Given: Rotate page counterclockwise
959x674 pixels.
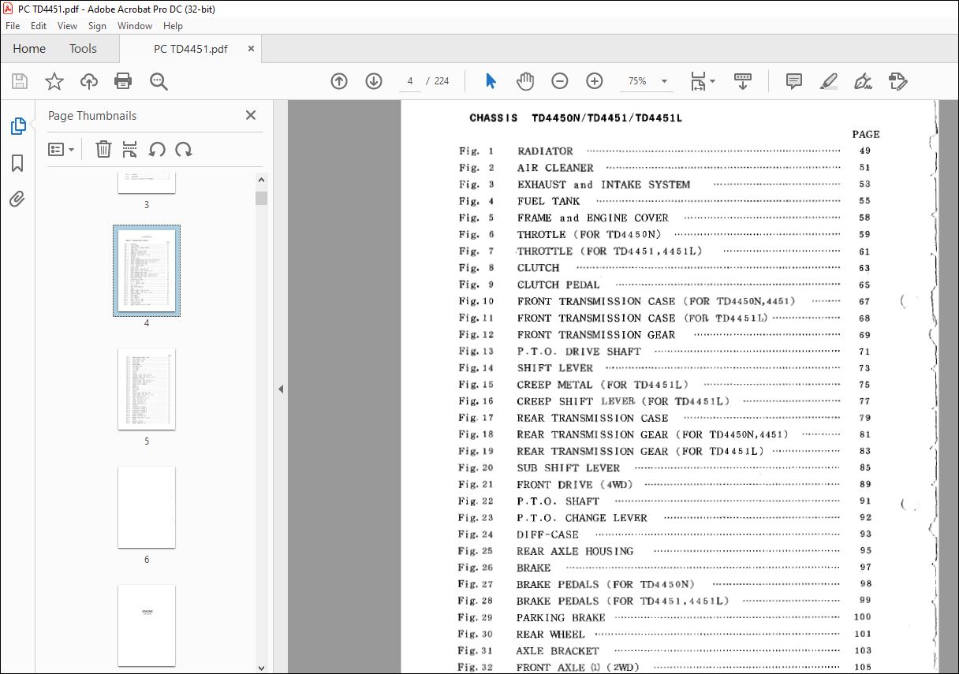Looking at the screenshot, I should (x=157, y=149).
